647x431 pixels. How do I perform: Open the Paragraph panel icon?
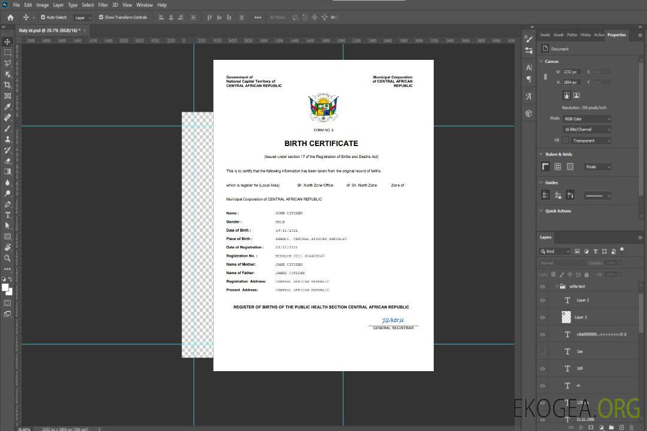(528, 79)
